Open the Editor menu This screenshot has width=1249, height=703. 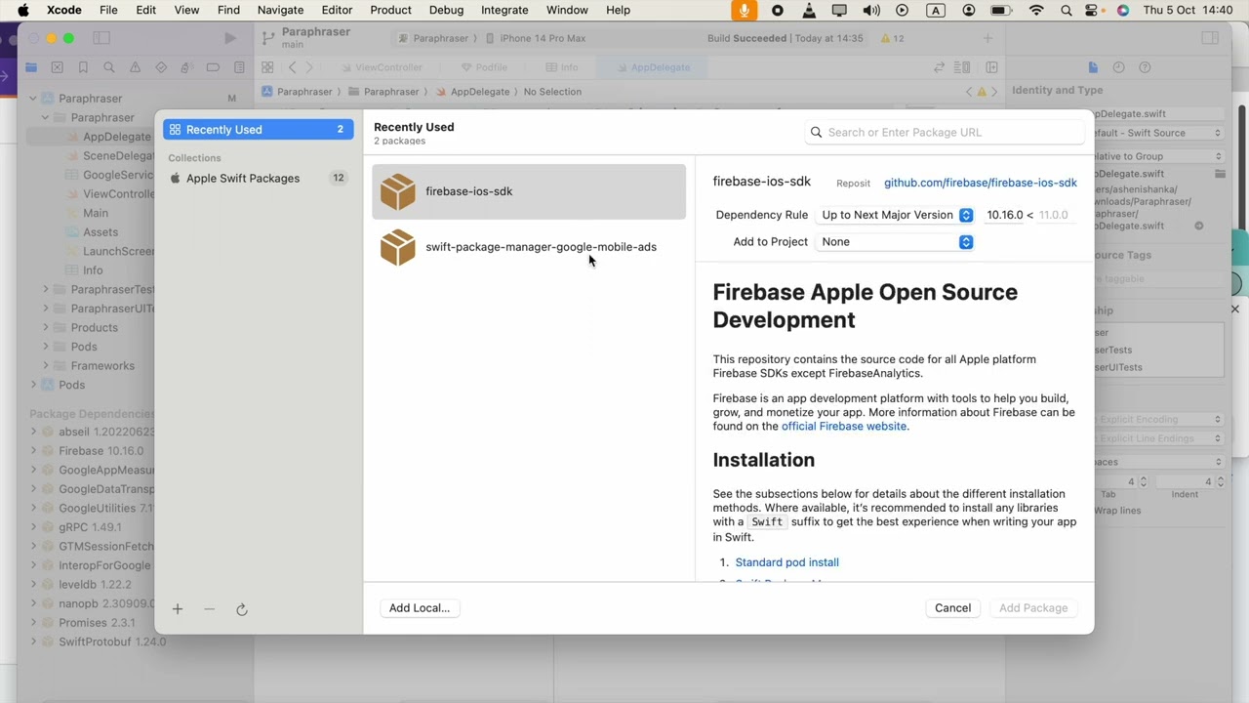337,10
